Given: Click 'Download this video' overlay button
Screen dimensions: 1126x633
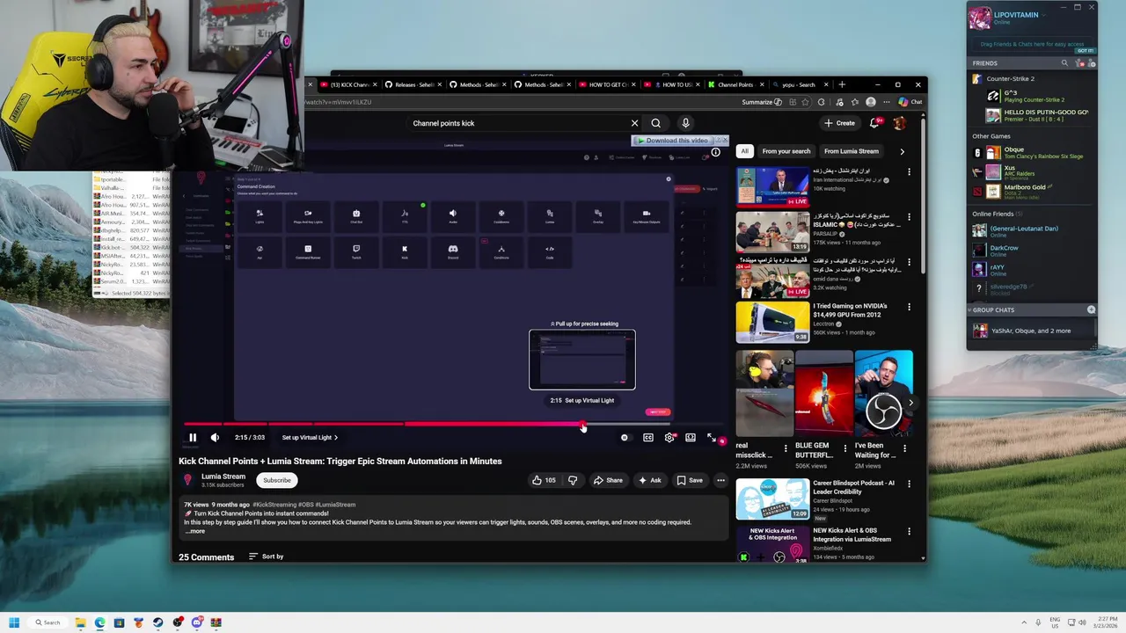Looking at the screenshot, I should coord(676,141).
